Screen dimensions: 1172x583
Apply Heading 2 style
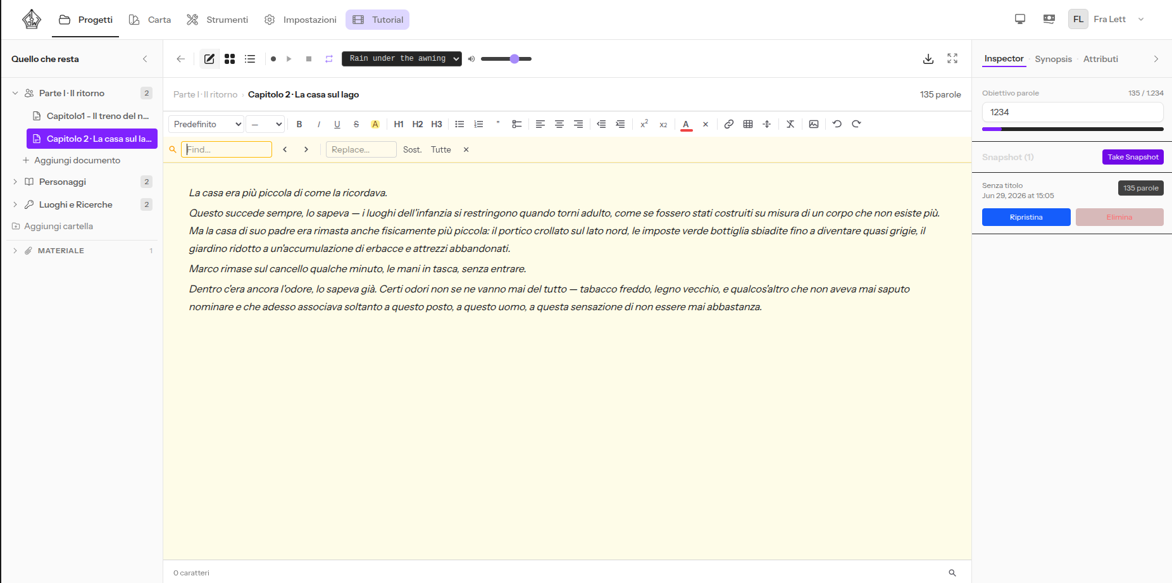418,124
